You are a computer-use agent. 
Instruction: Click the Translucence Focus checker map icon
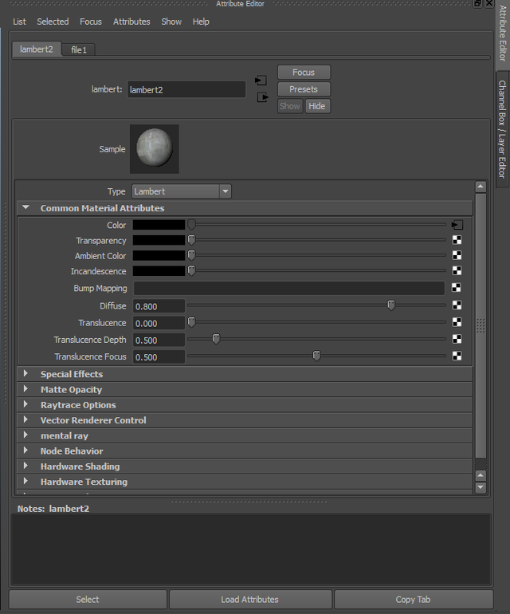tap(457, 356)
